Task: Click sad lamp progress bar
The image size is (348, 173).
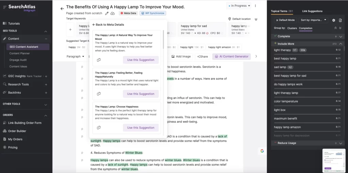Action: click(x=307, y=71)
